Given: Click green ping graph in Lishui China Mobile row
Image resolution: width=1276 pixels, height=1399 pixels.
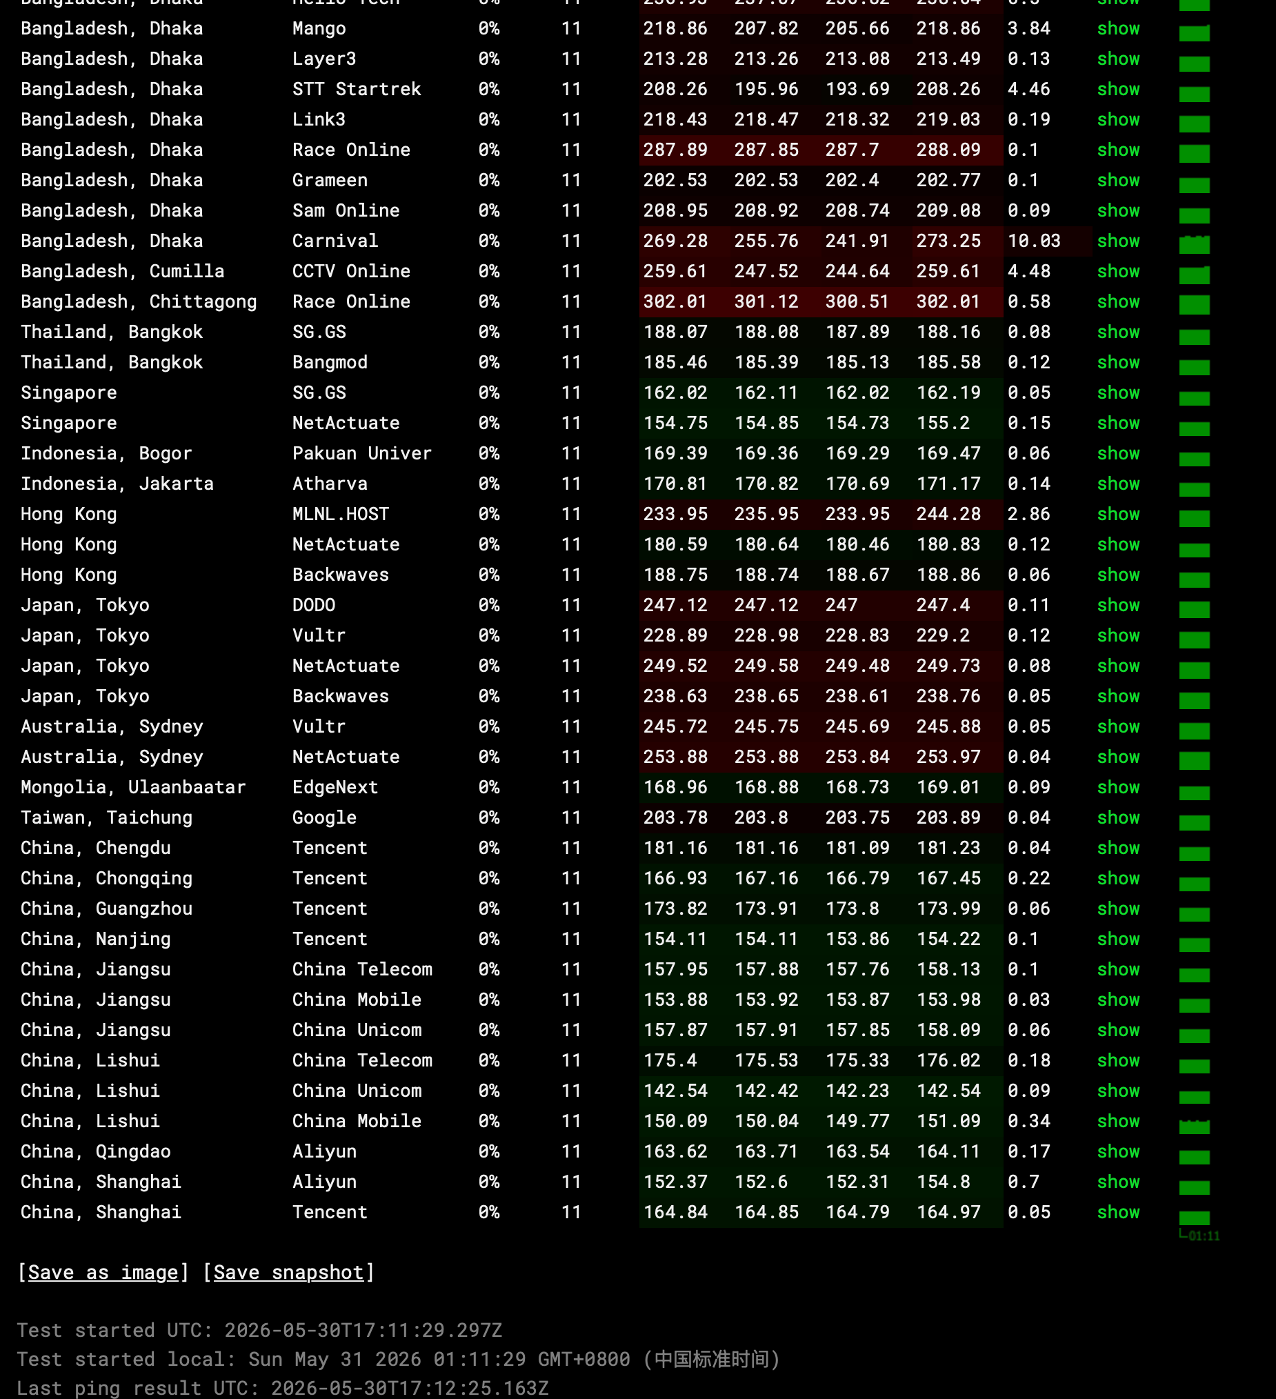Looking at the screenshot, I should (x=1194, y=1126).
